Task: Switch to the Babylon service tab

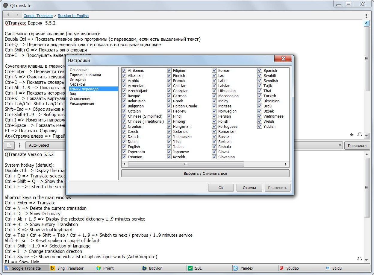Action: [x=164, y=268]
